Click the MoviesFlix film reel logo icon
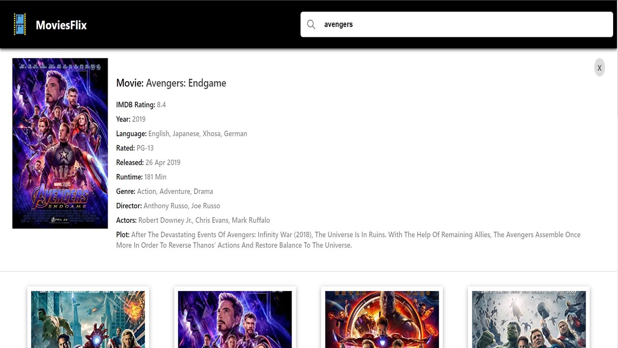Screen dimensions: 618x348 pos(20,25)
